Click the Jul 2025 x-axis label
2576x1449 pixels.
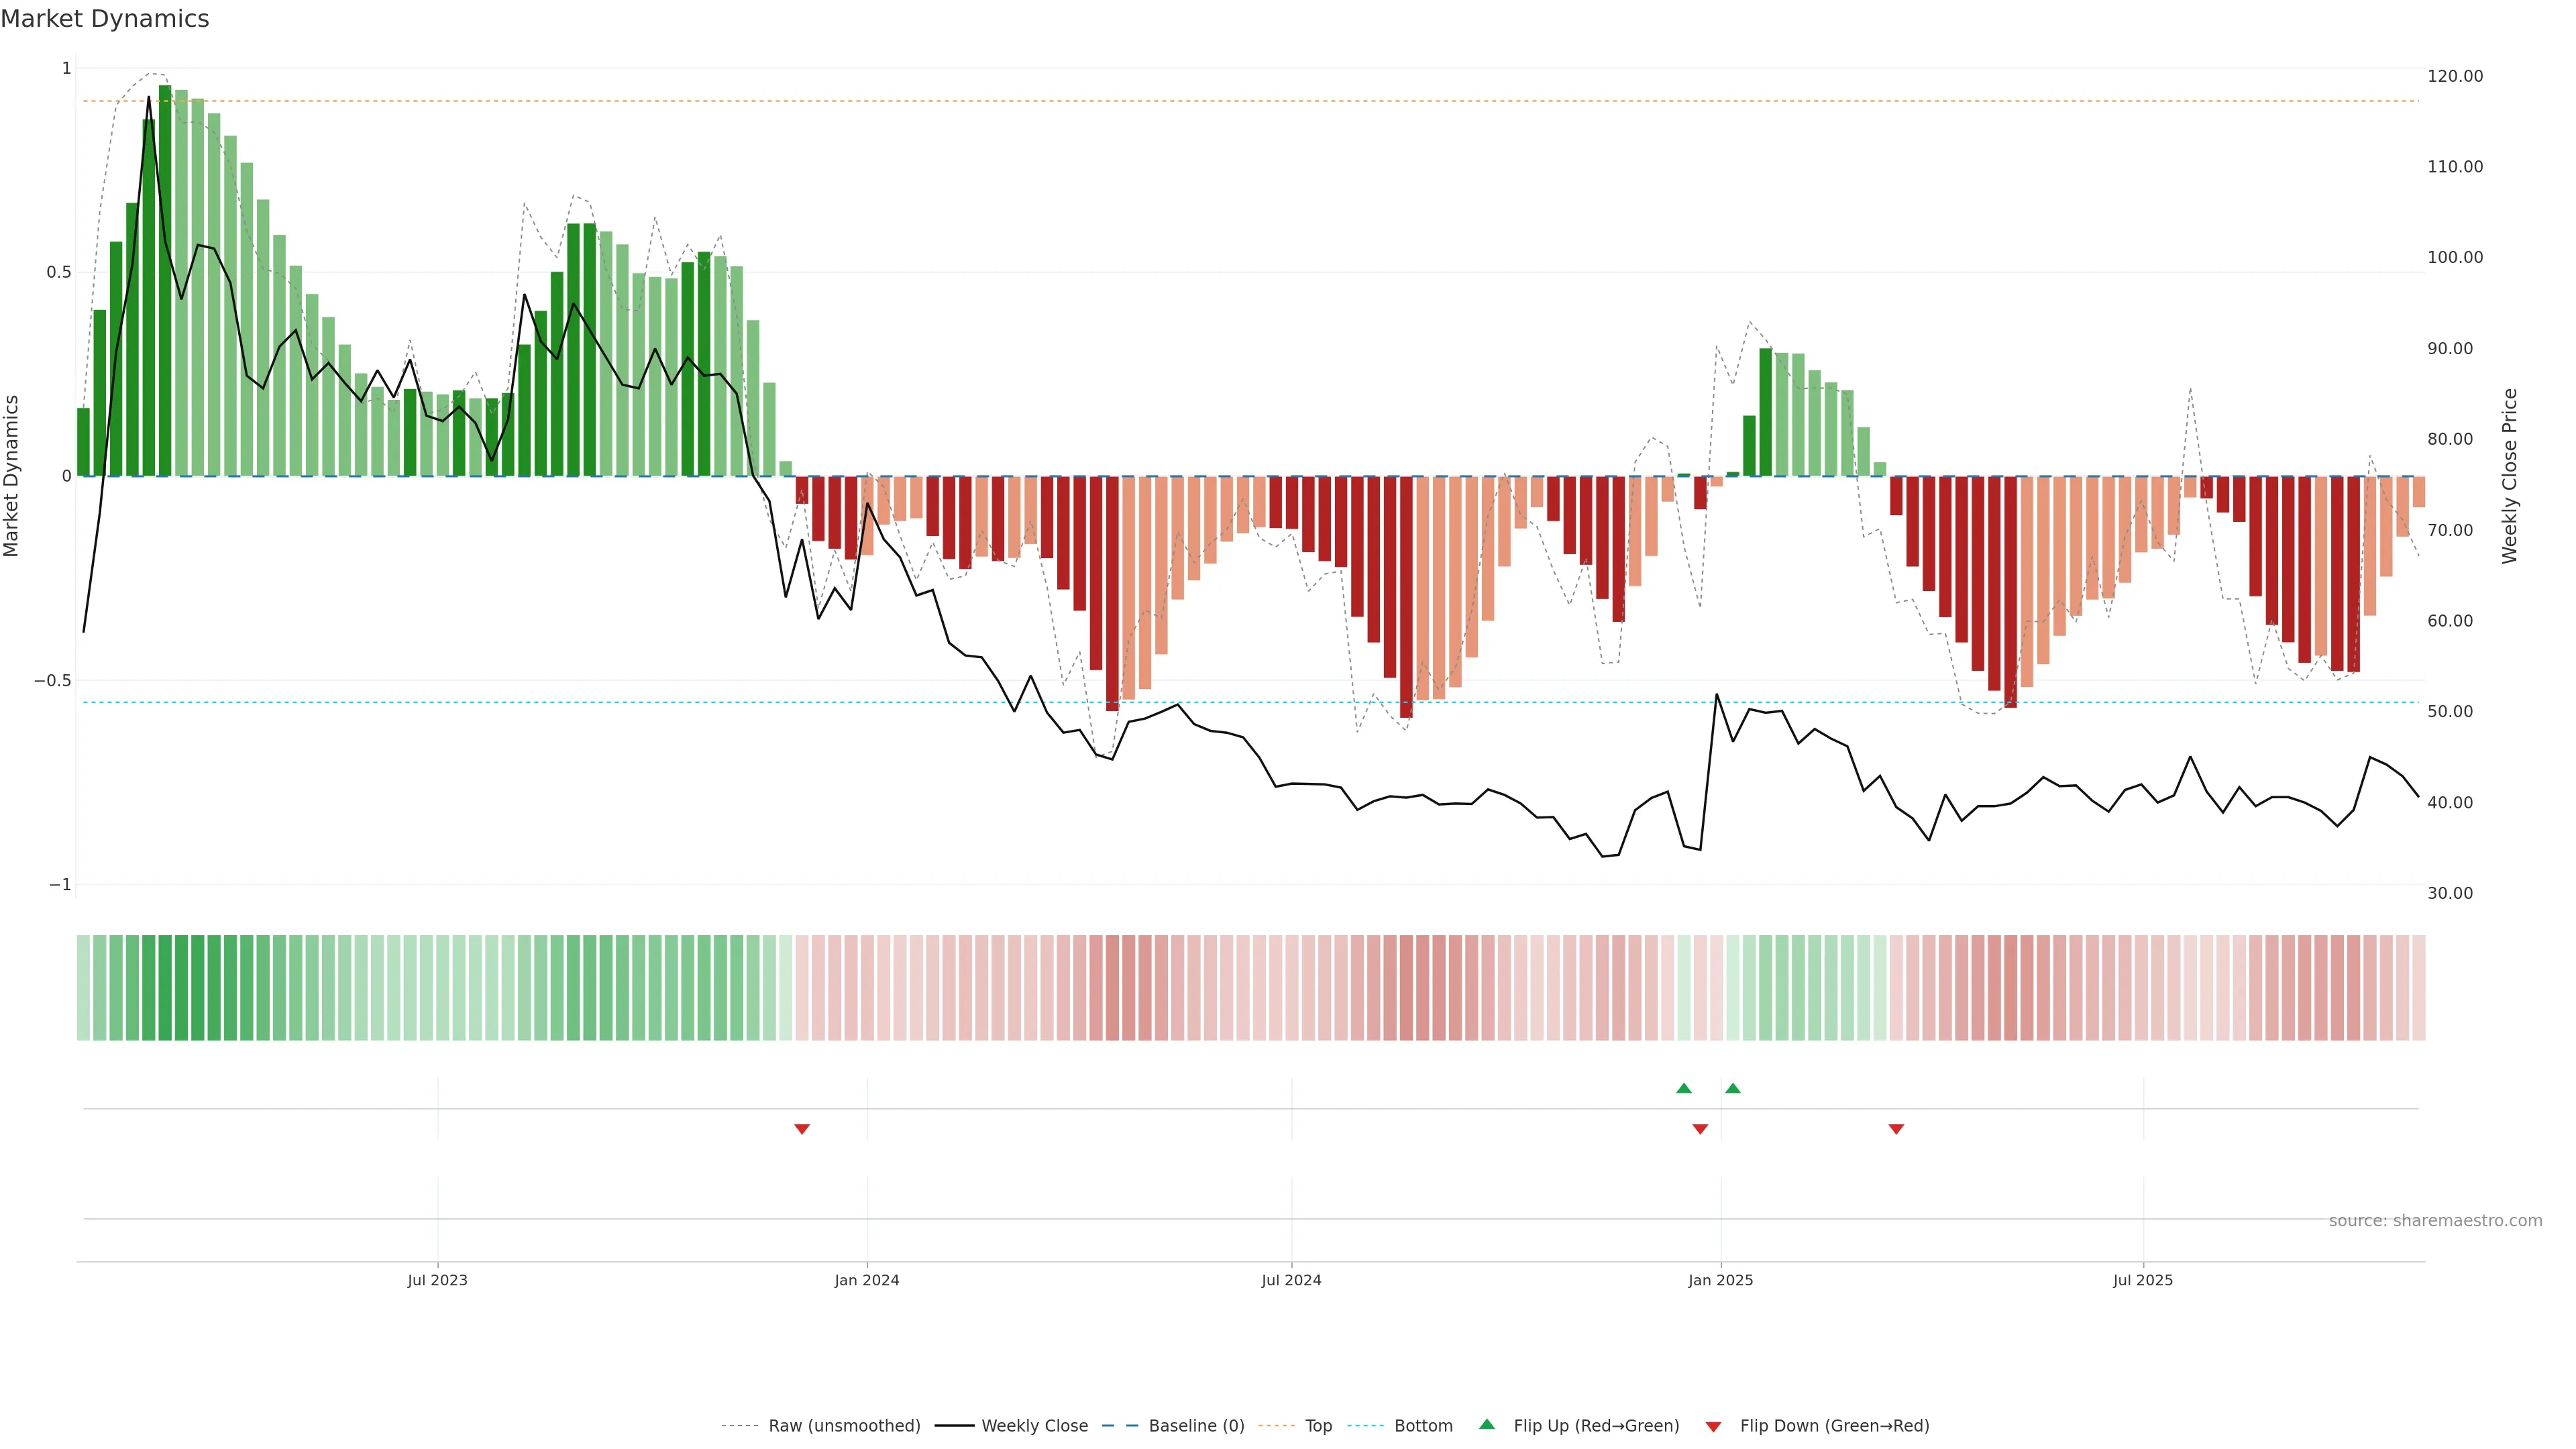(x=2143, y=1280)
